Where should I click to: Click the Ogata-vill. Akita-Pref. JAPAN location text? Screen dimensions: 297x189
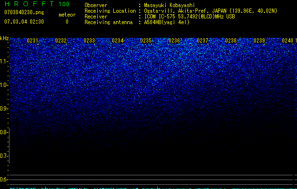(211, 11)
